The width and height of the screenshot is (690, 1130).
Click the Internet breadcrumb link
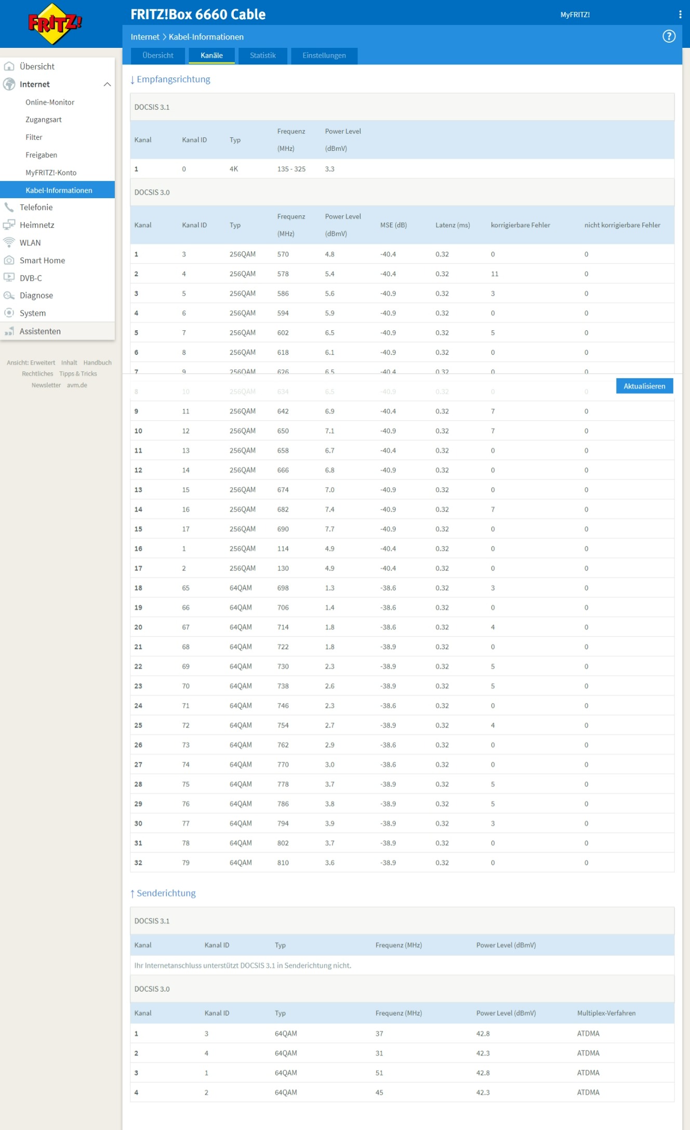[x=145, y=37]
